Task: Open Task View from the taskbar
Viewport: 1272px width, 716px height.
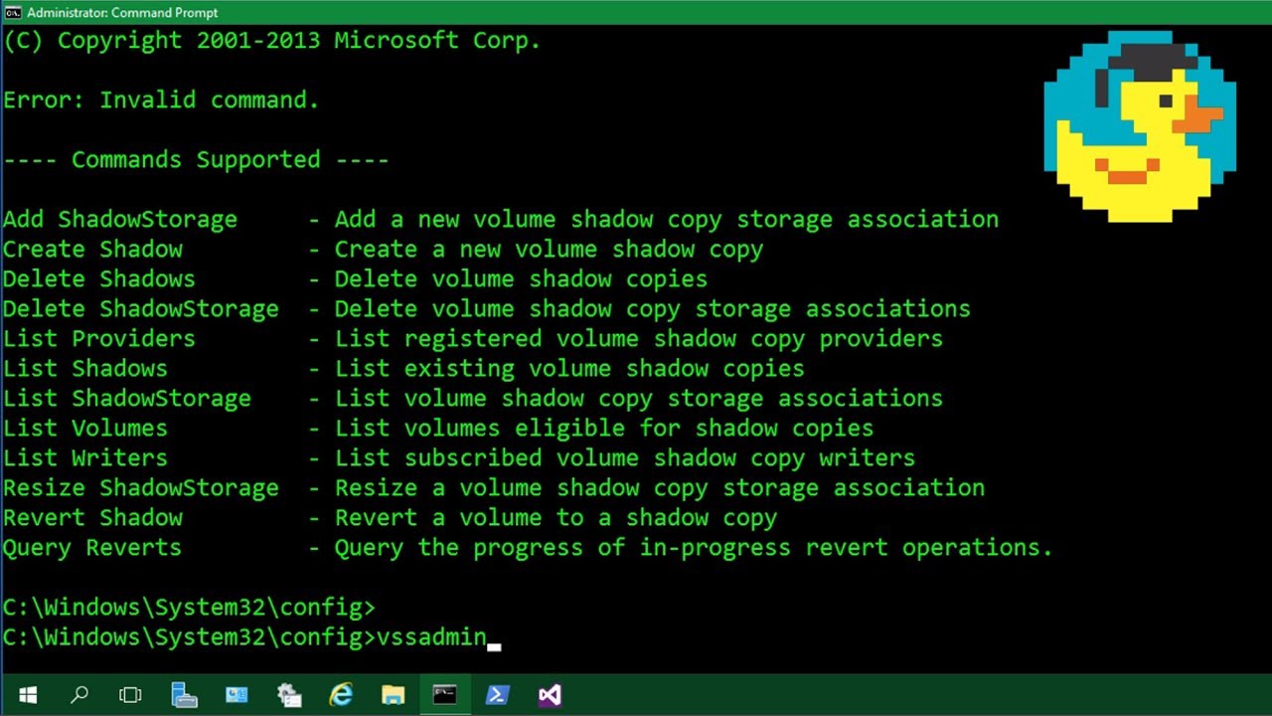Action: (x=130, y=695)
